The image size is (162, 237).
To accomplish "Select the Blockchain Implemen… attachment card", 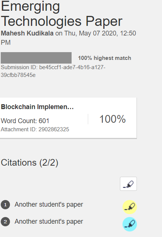I will [68, 118].
